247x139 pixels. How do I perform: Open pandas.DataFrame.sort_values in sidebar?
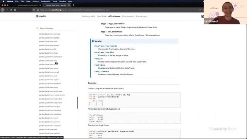(x=51, y=99)
